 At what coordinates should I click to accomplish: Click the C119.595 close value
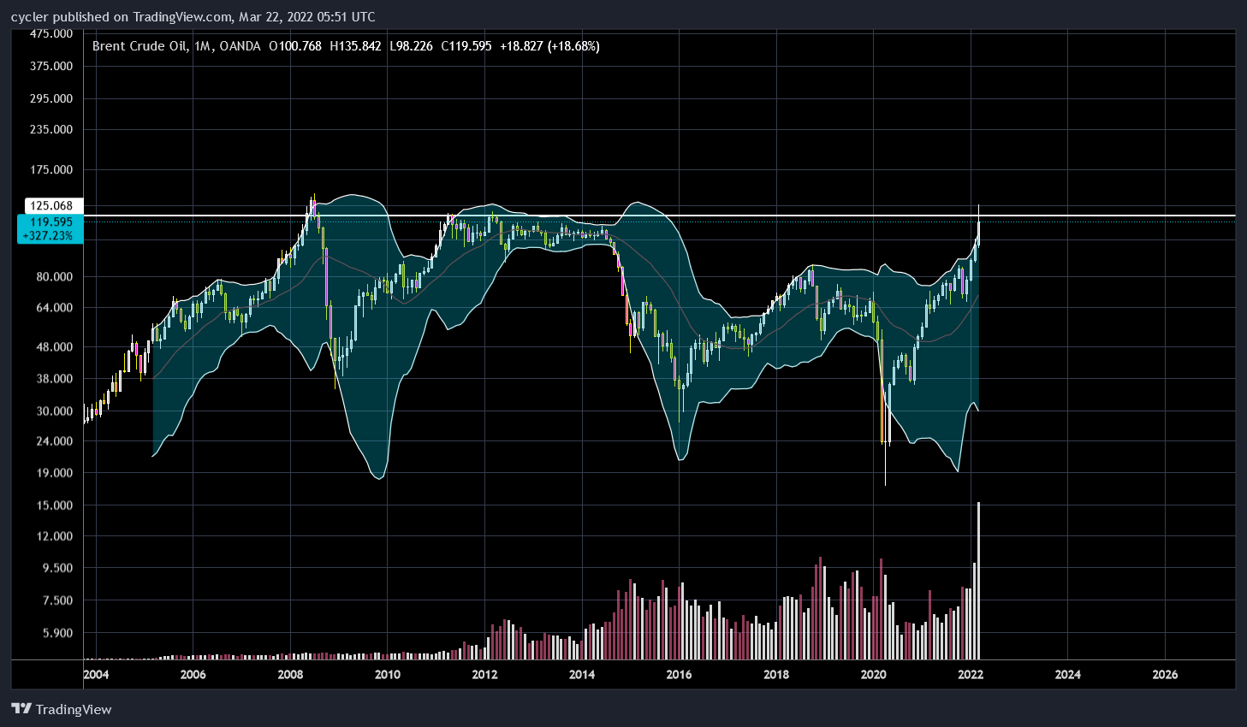[466, 46]
